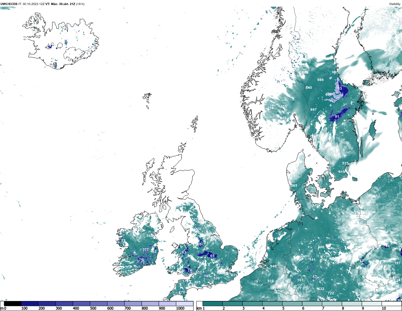This screenshot has width=402, height=311.
Task: Click the 619 value in southern Sweden
Action: coord(342,172)
